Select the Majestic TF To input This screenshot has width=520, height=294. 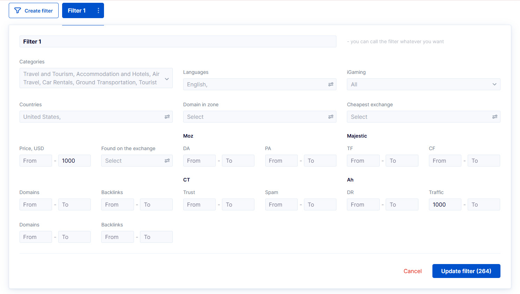(402, 161)
